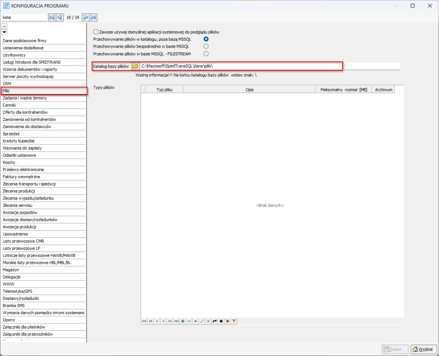The width and height of the screenshot is (439, 356).
Task: Click the Wyjście button
Action: click(424, 349)
